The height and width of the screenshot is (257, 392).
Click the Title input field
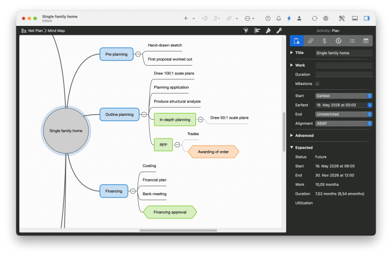pyautogui.click(x=344, y=53)
